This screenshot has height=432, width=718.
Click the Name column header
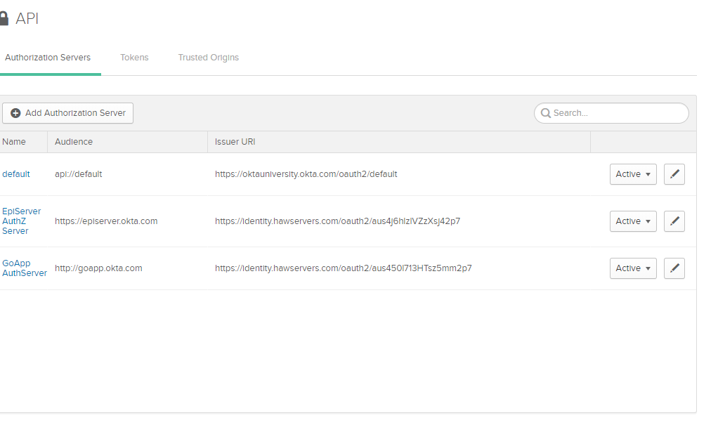[14, 142]
